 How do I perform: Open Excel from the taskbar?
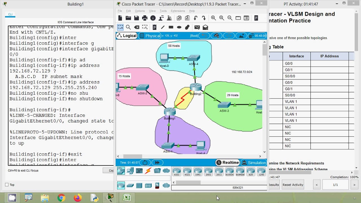click(127, 198)
